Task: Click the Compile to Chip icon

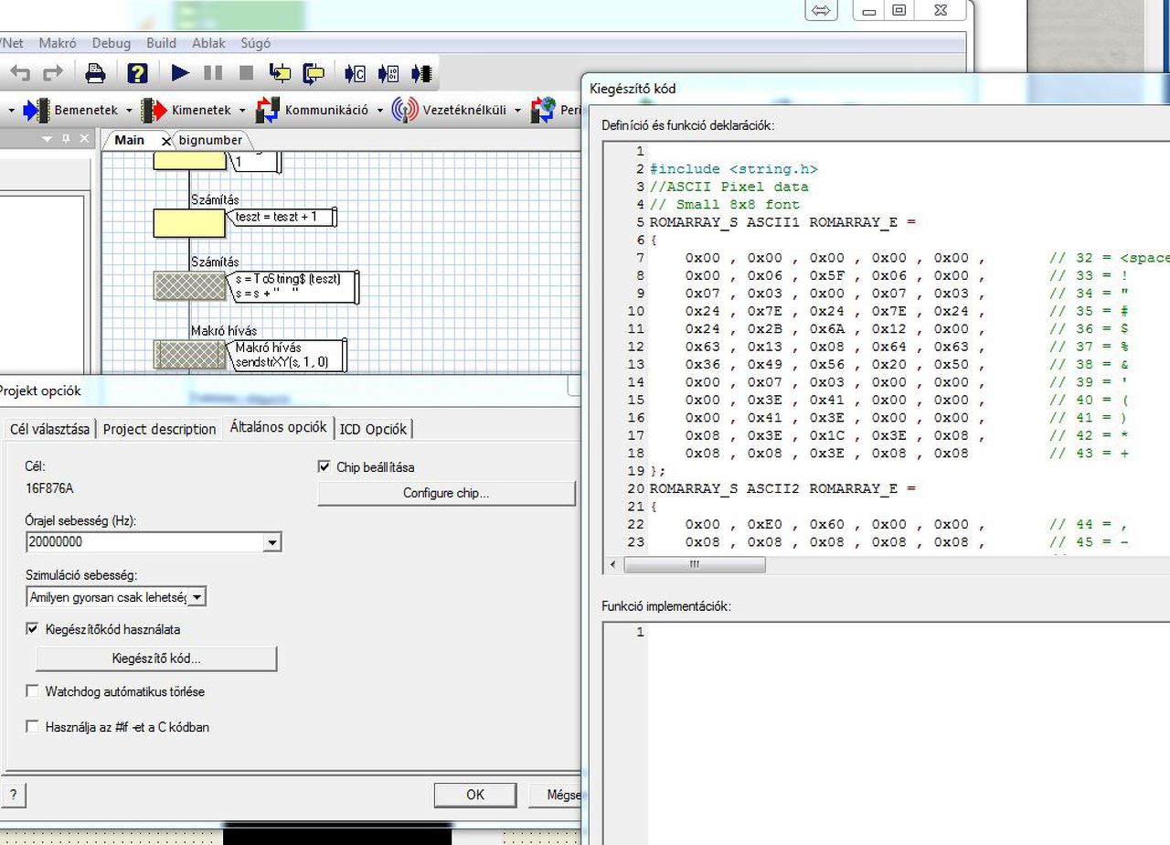Action: (x=421, y=73)
